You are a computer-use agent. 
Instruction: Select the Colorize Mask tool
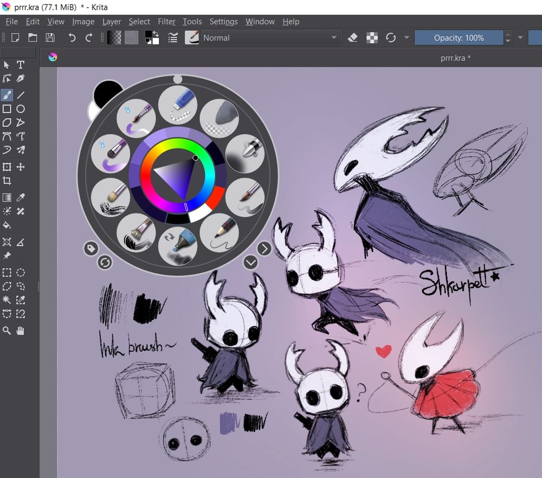pyautogui.click(x=7, y=211)
